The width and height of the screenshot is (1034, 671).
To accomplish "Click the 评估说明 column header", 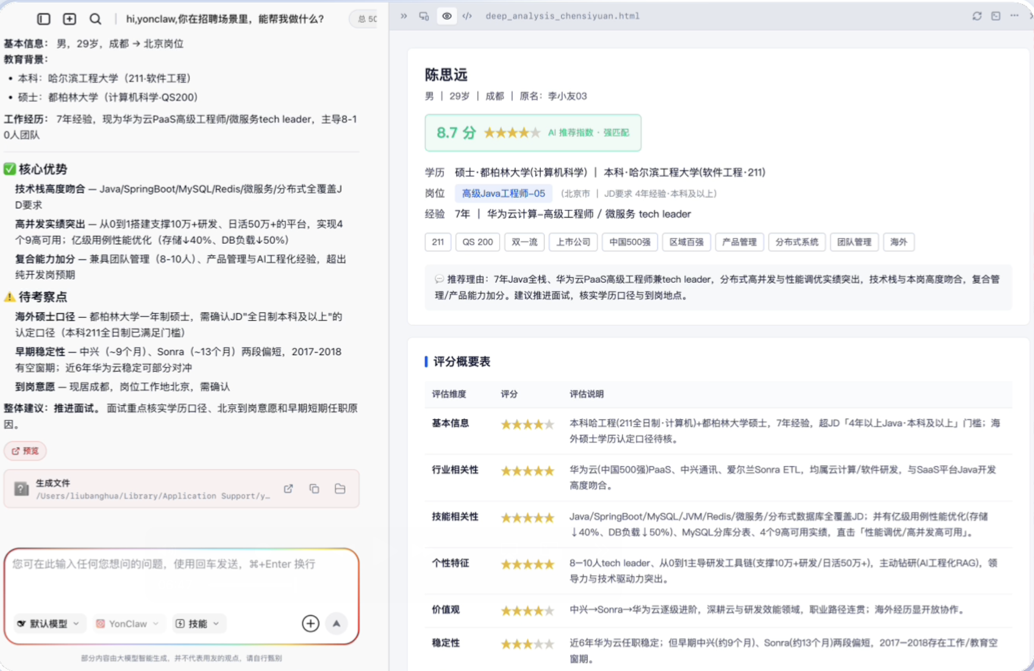I will [586, 394].
